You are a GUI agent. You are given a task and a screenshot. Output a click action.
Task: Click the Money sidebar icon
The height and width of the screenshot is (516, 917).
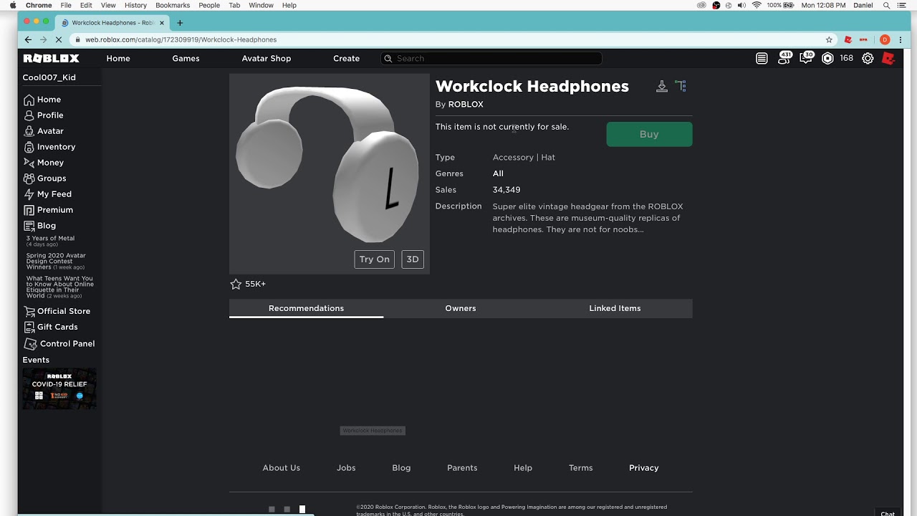click(x=29, y=163)
